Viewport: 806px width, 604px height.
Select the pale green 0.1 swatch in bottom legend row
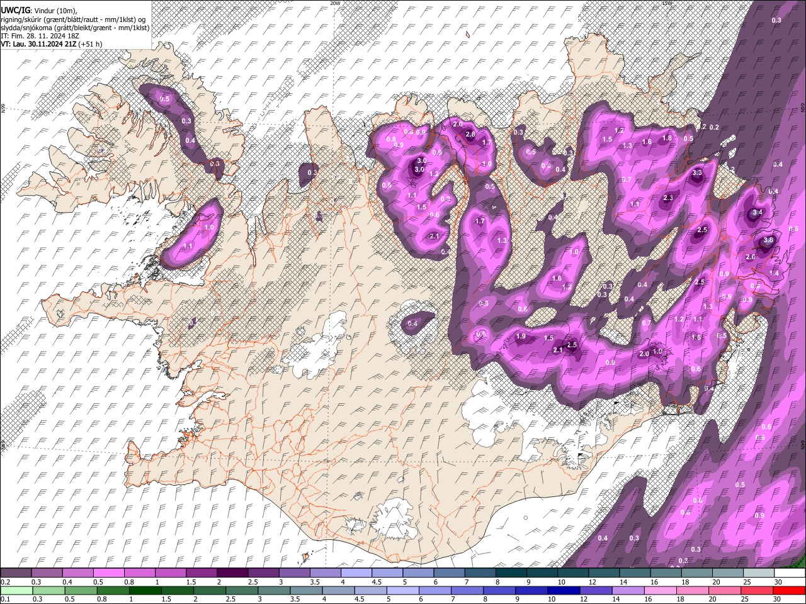point(16,590)
